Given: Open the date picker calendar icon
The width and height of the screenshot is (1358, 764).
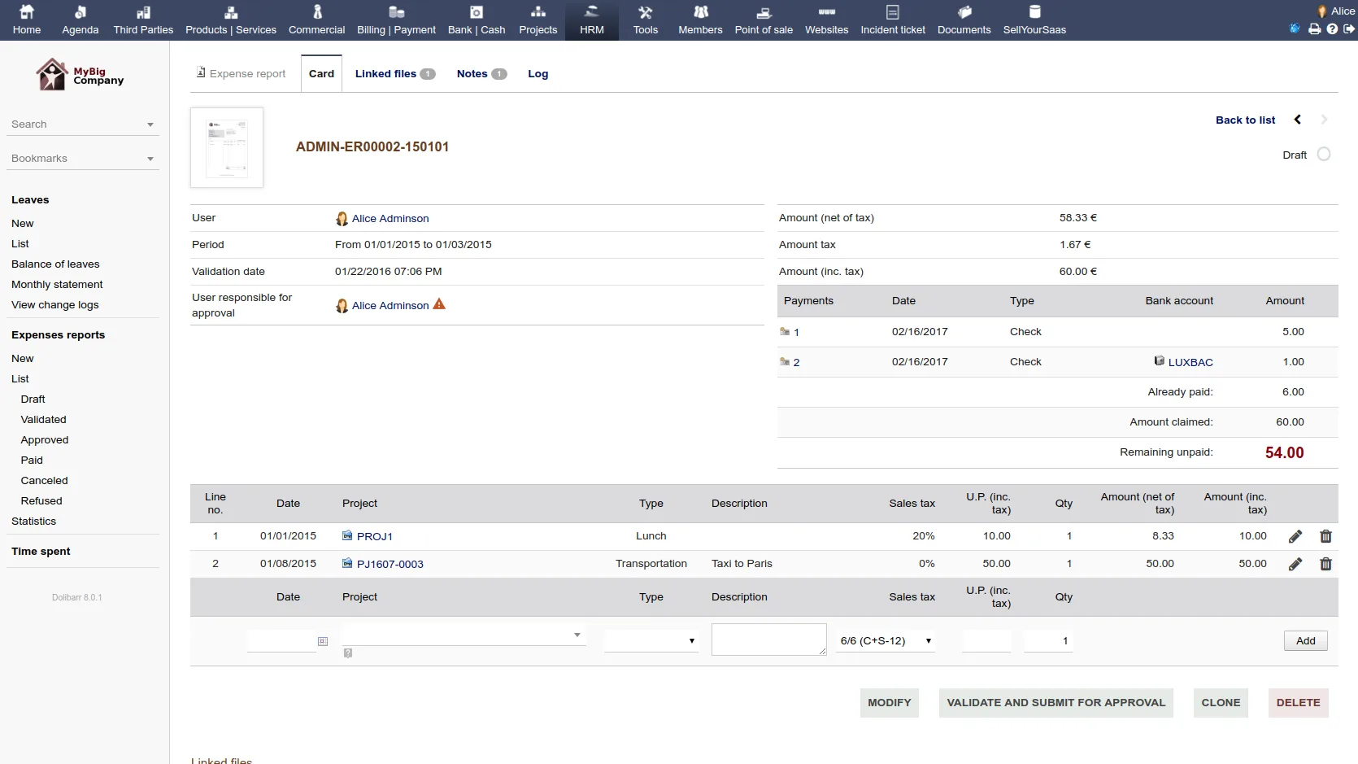Looking at the screenshot, I should pyautogui.click(x=323, y=641).
